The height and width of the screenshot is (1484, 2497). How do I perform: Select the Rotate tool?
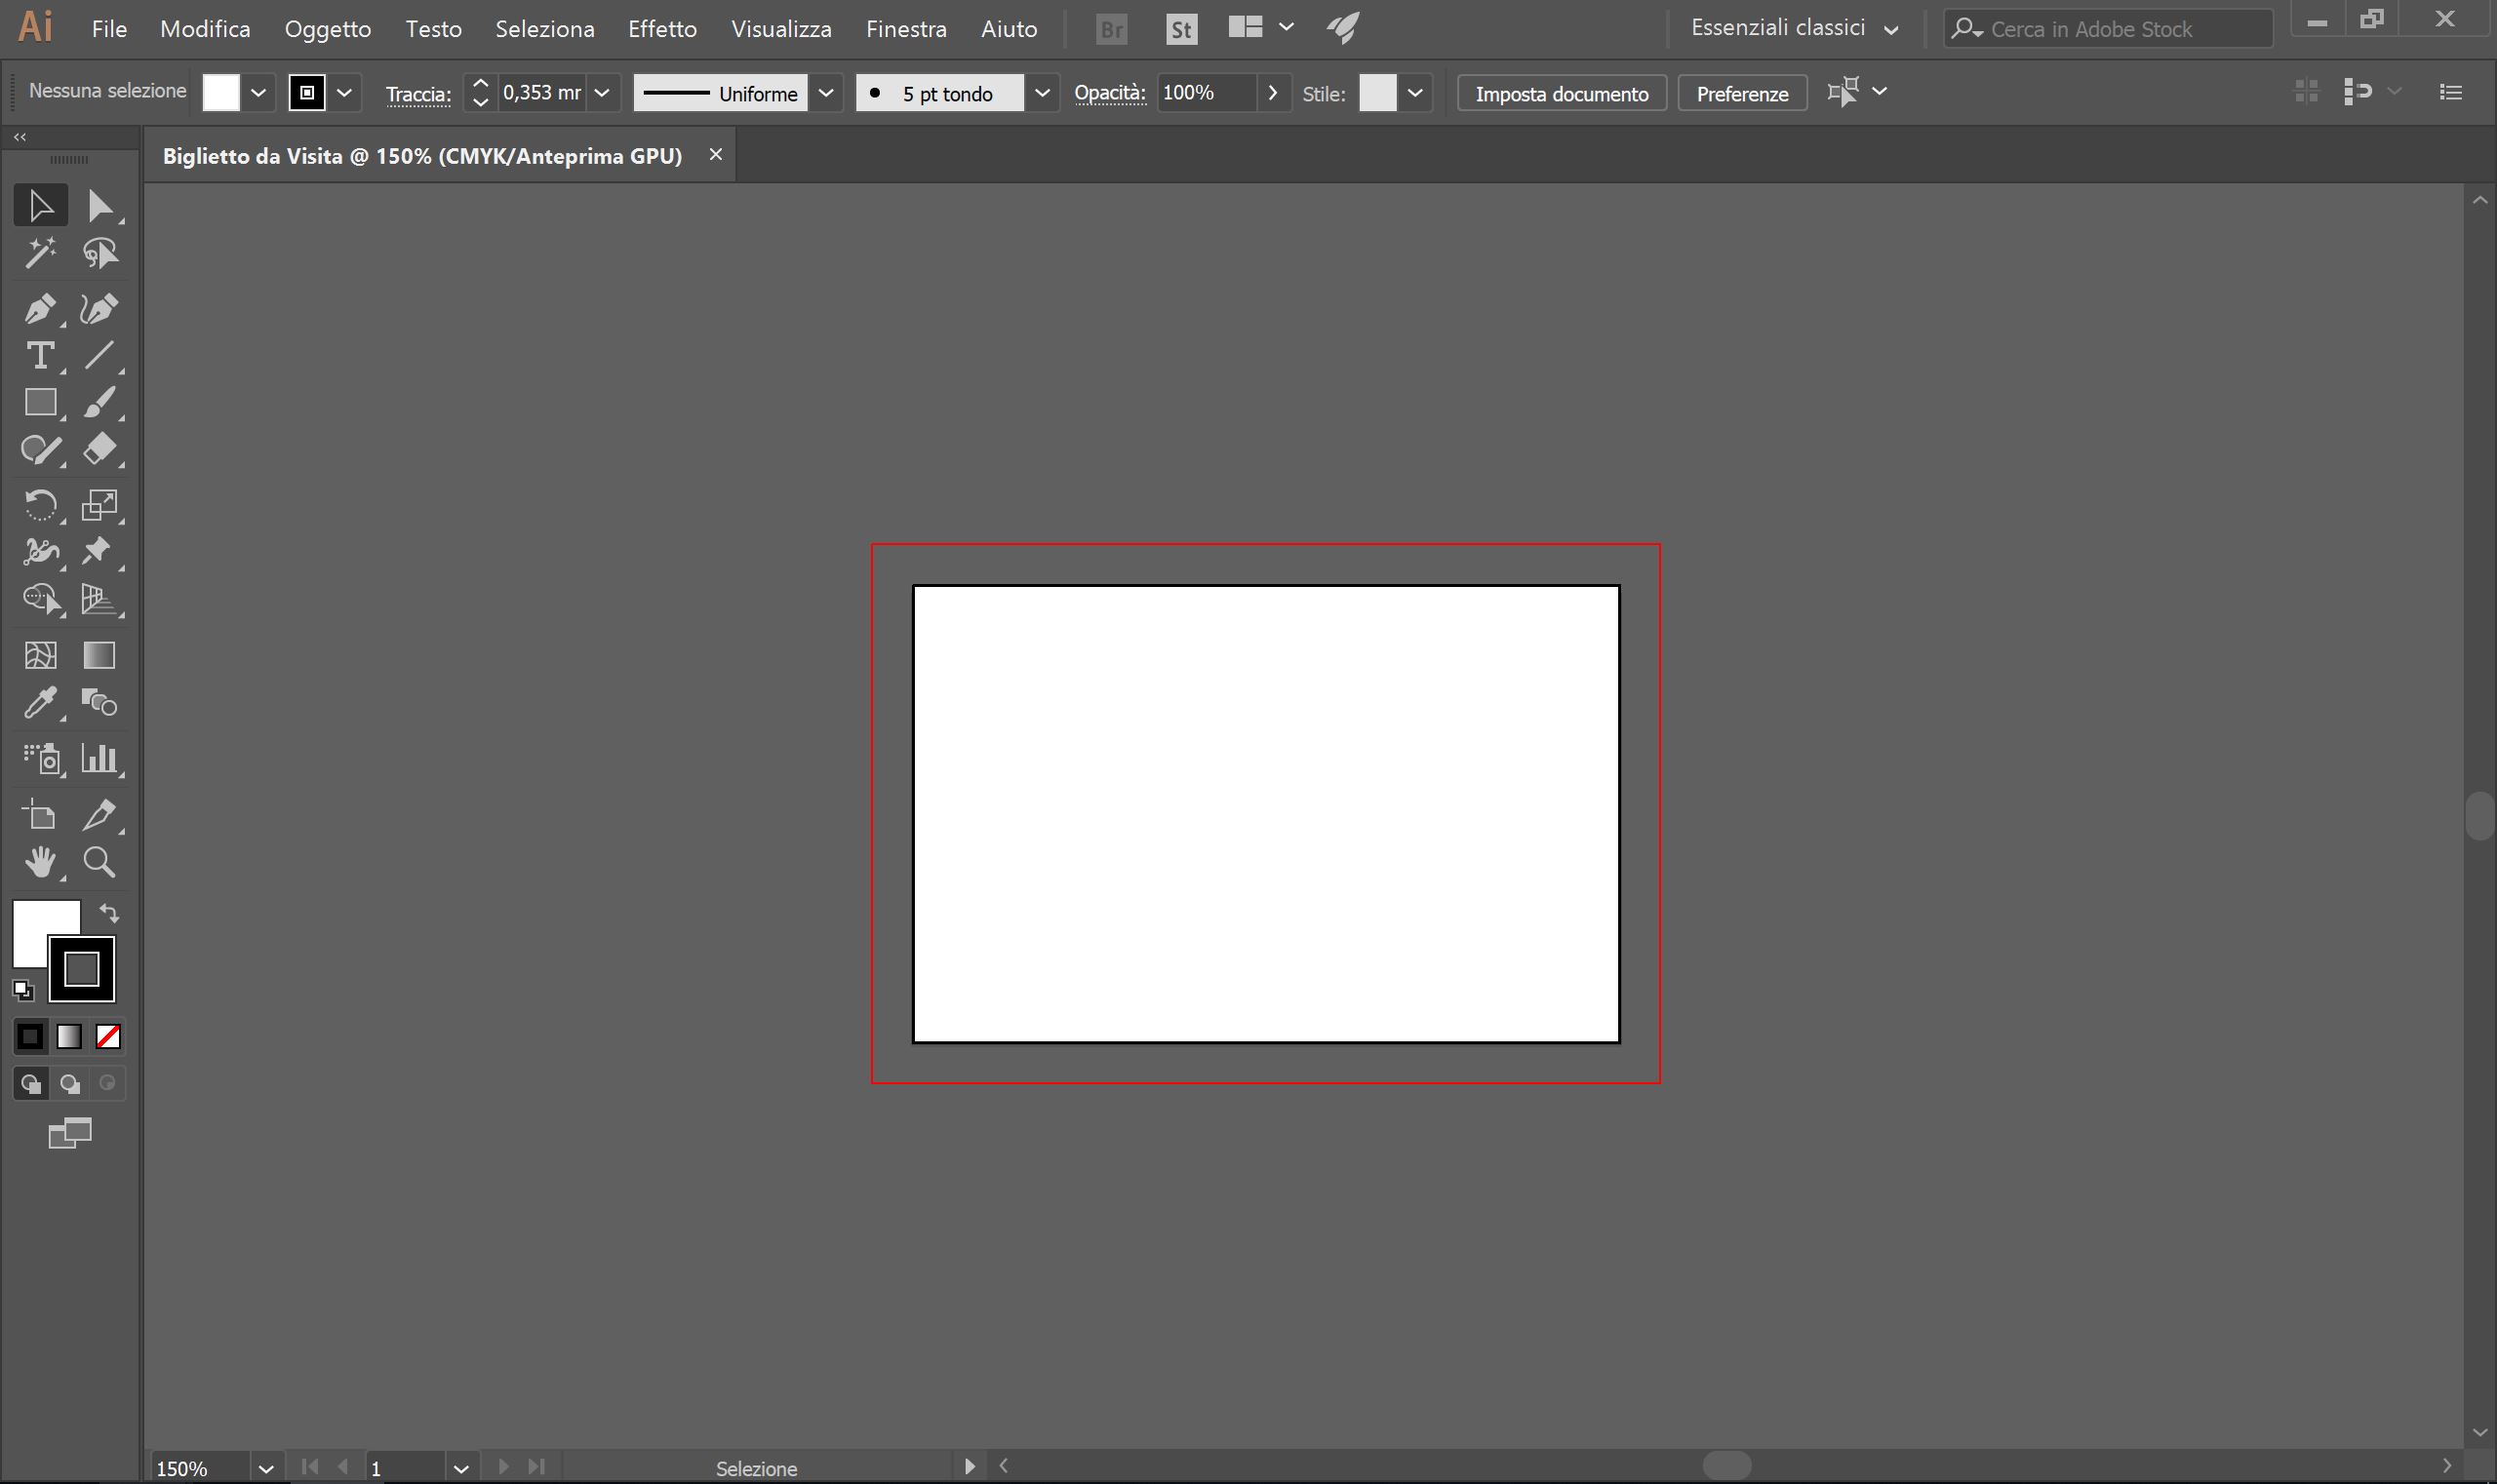point(39,505)
